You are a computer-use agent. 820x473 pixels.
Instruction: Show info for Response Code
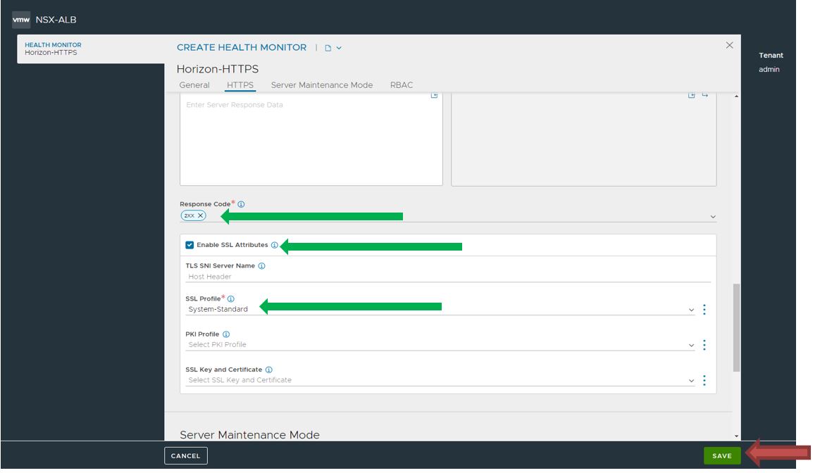[241, 204]
